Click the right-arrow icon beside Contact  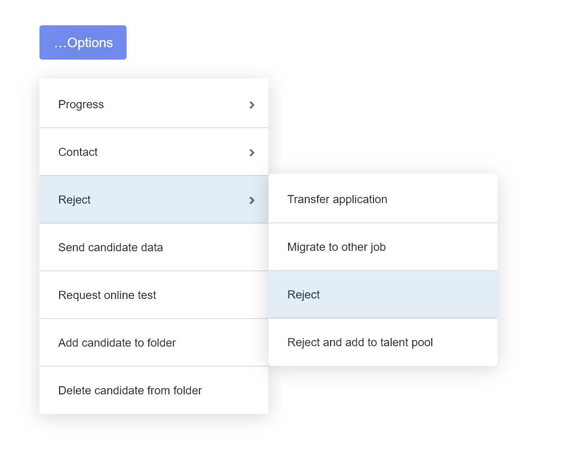[x=252, y=153]
